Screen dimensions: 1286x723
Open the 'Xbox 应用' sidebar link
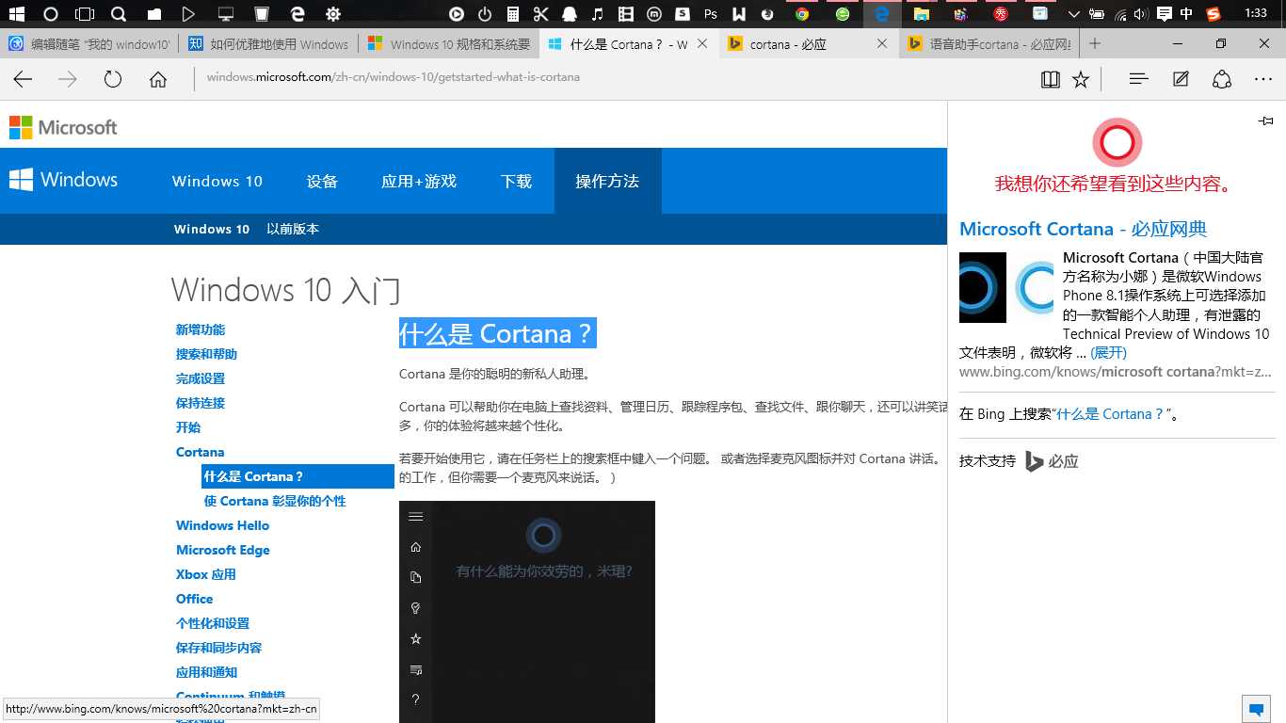[206, 574]
